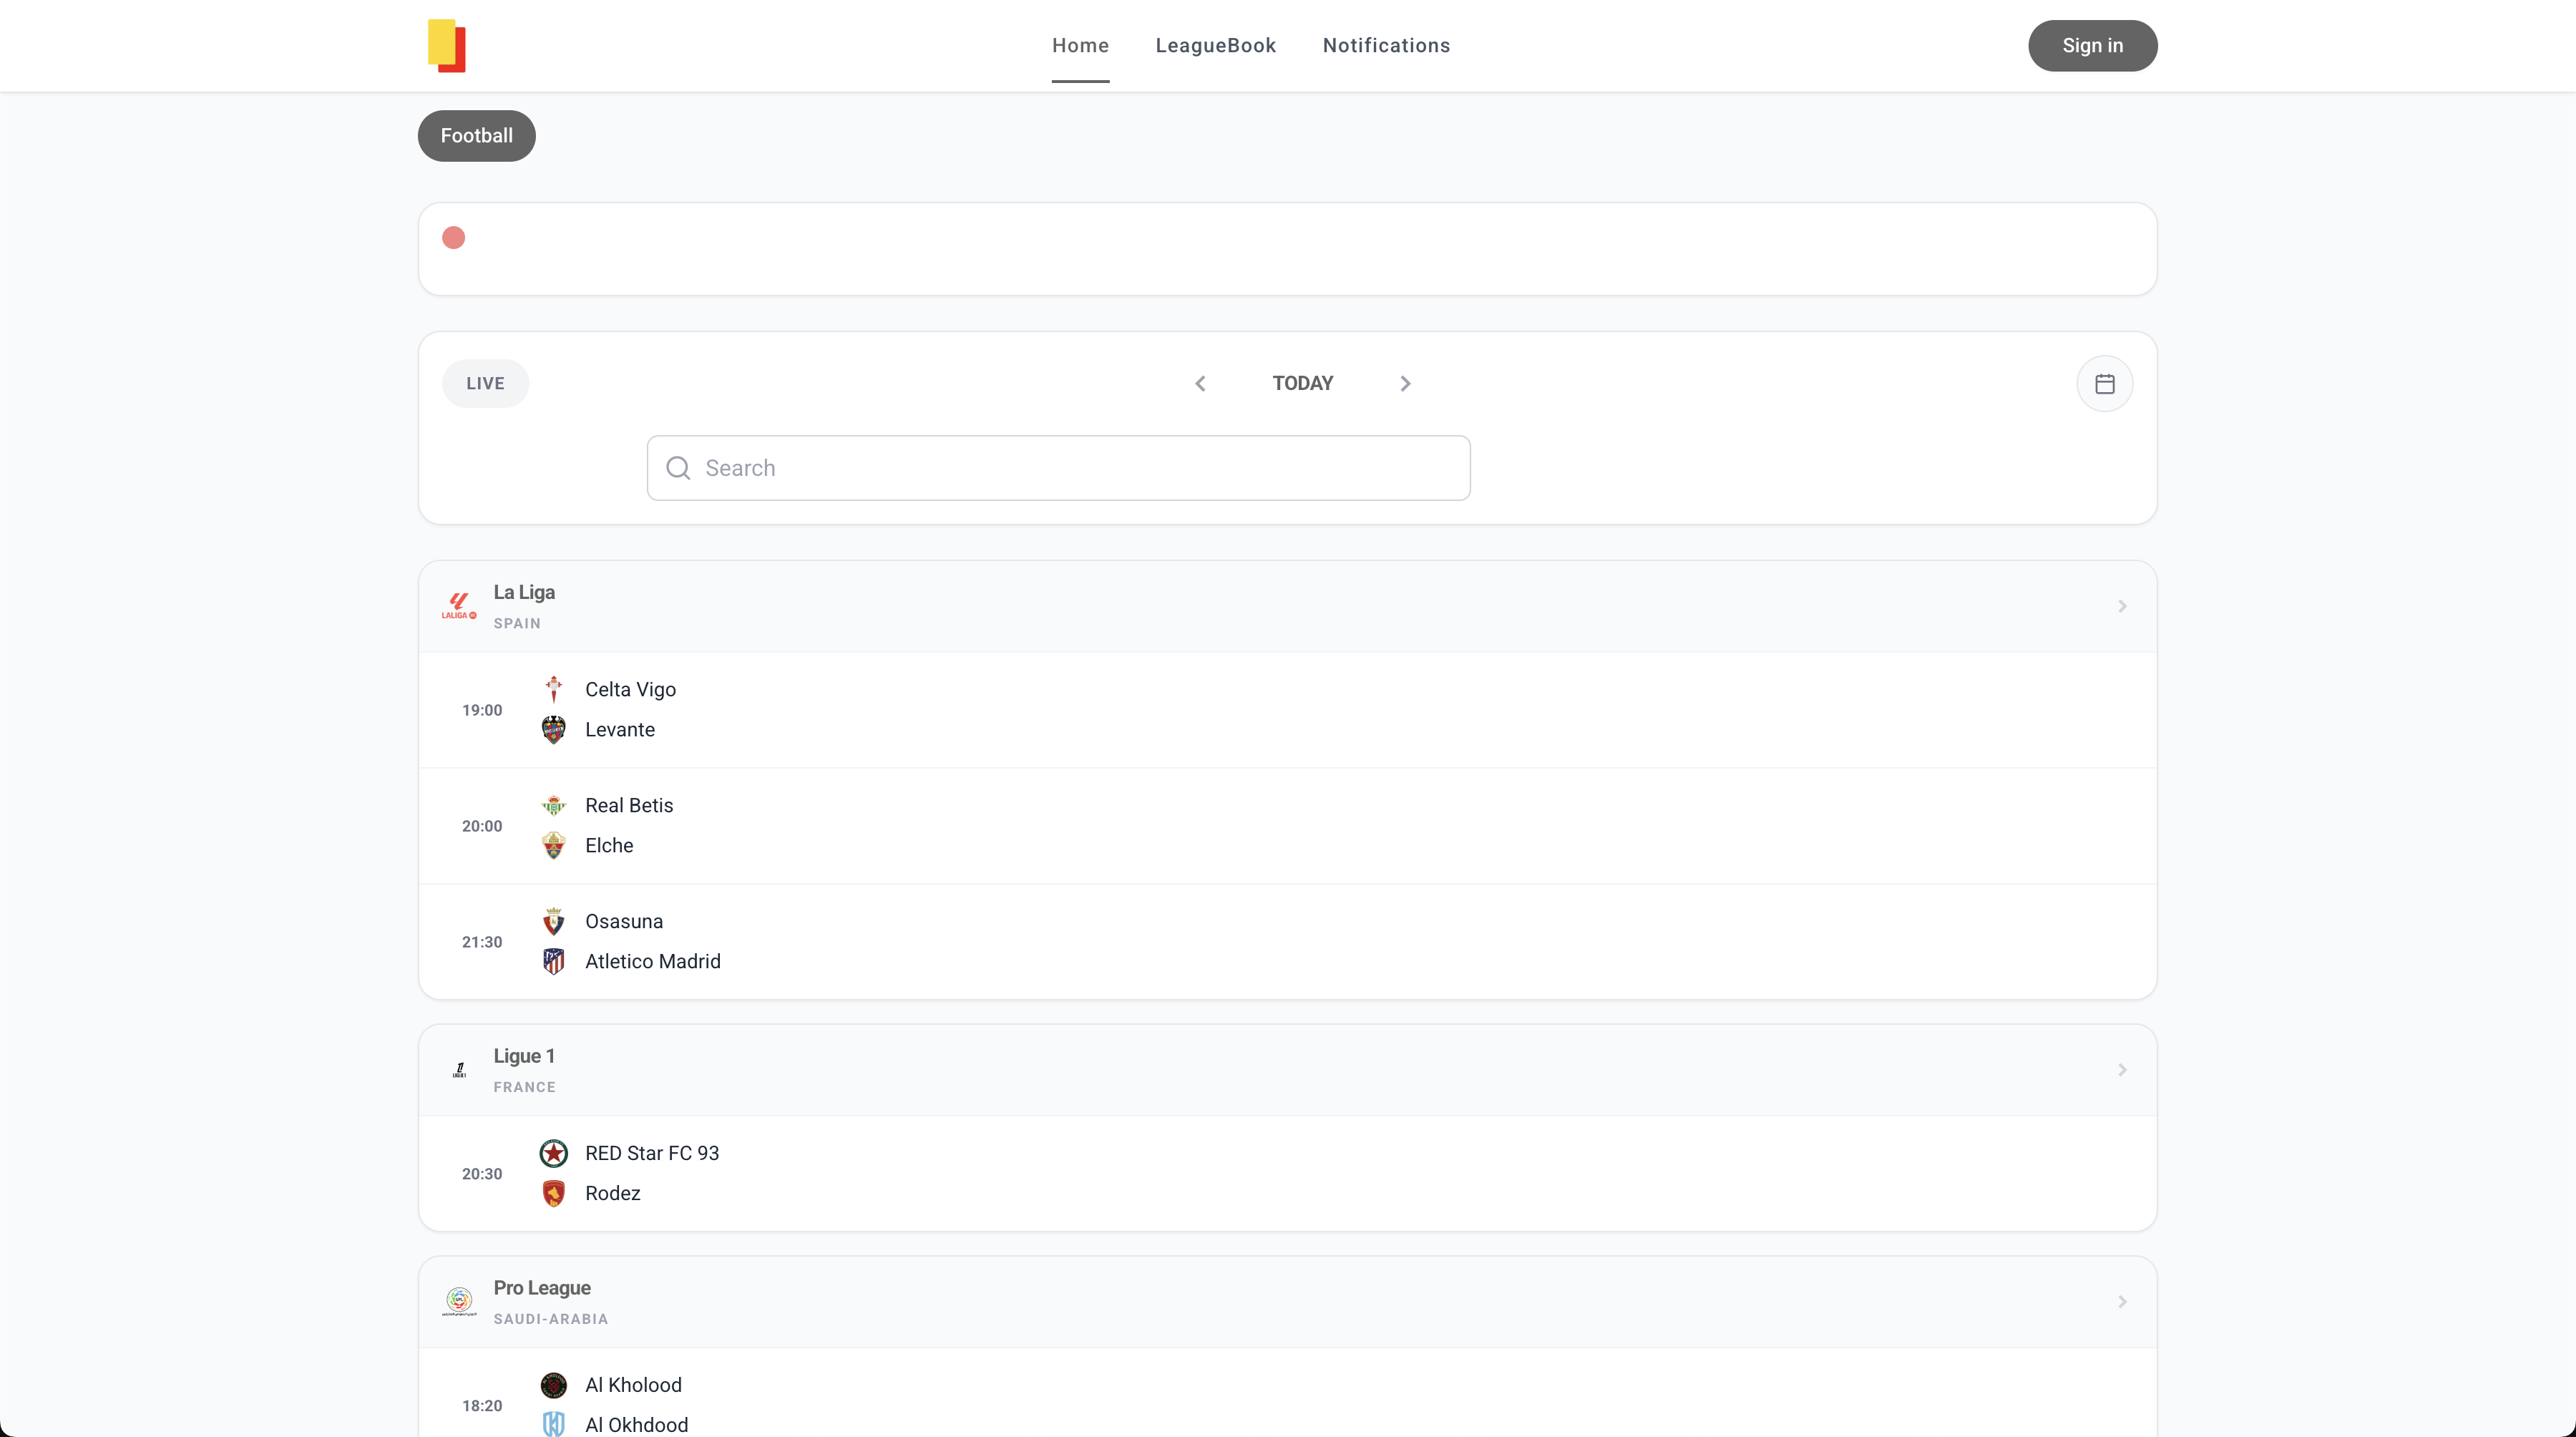Screen dimensions: 2576x1437
Task: Click the Celta Vigo crest
Action: coord(553,689)
